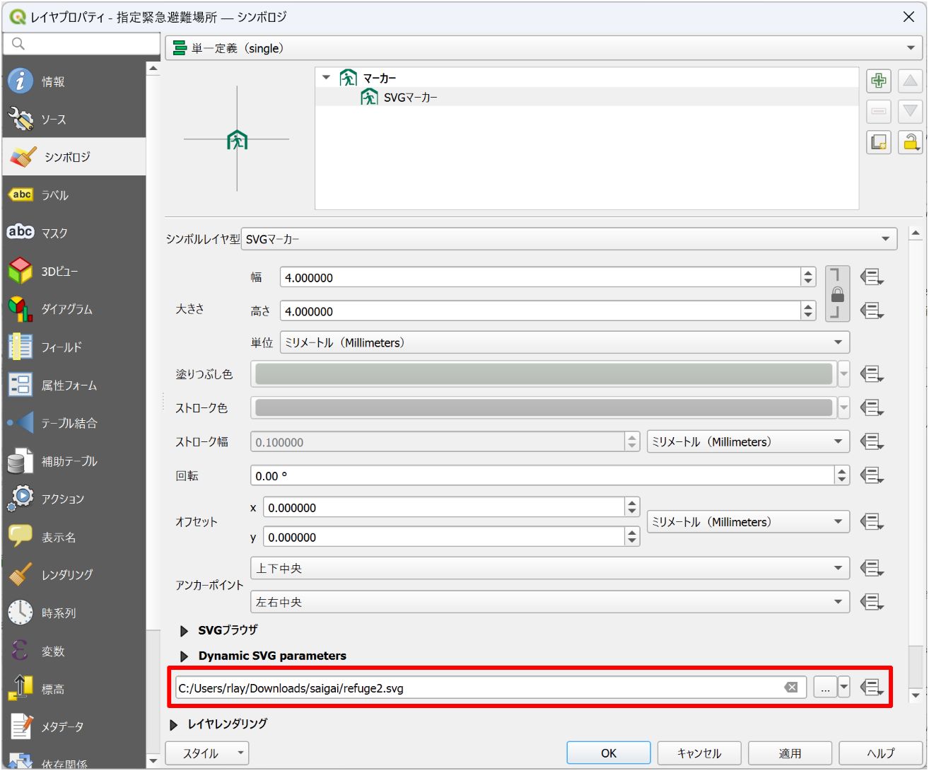This screenshot has height=771, width=929.
Task: Click the SVG file path input field
Action: point(491,688)
